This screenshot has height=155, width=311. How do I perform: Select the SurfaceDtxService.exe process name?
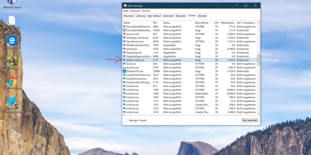point(138,75)
